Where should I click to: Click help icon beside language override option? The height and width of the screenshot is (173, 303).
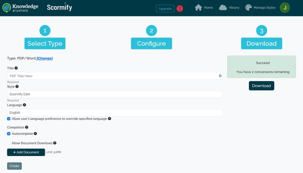(110, 119)
